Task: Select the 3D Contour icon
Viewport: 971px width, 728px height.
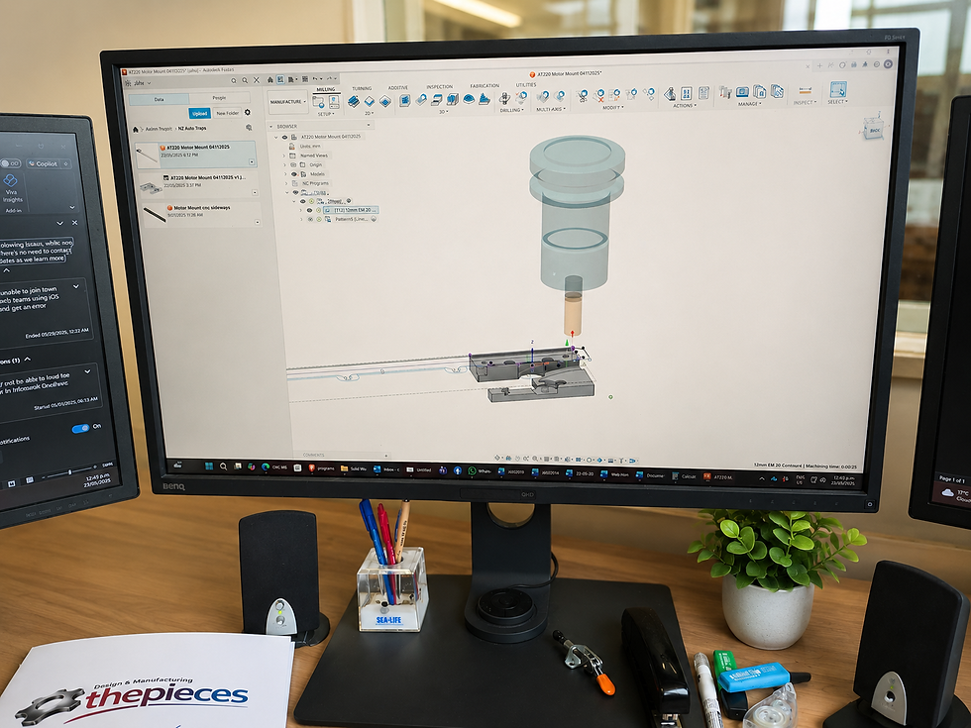Action: point(453,99)
